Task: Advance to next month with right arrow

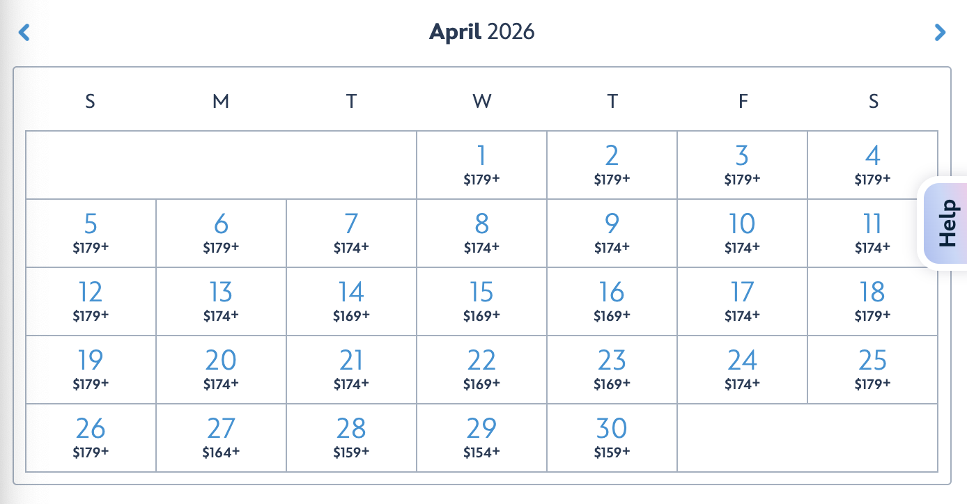Action: tap(940, 32)
